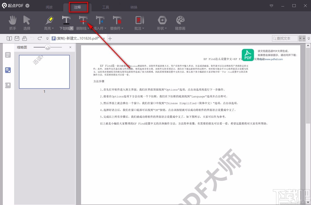The image size is (311, 205).
Task: Expand the 替换符 dropdown arrow
Action: 122,28
